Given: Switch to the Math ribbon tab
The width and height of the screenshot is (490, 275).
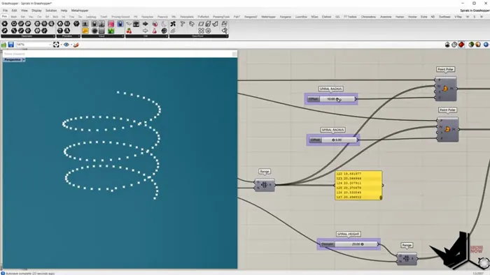Looking at the screenshot, I should tap(14, 17).
